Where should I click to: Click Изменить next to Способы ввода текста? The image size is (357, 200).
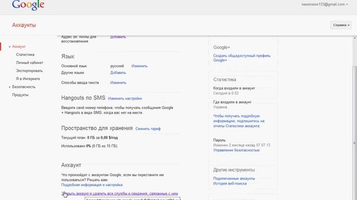[x=118, y=83]
